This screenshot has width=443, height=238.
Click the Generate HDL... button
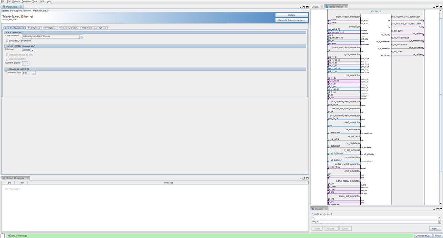coord(423,236)
